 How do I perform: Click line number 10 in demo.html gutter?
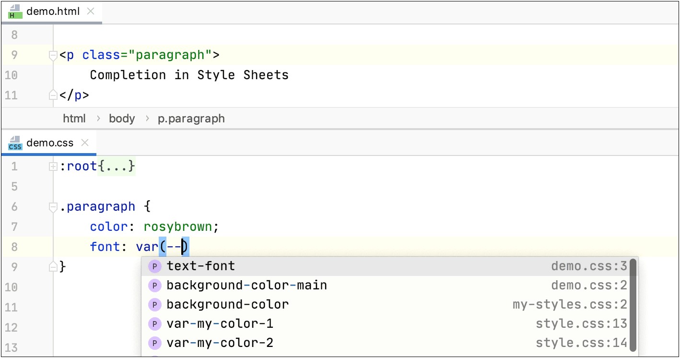pos(11,75)
